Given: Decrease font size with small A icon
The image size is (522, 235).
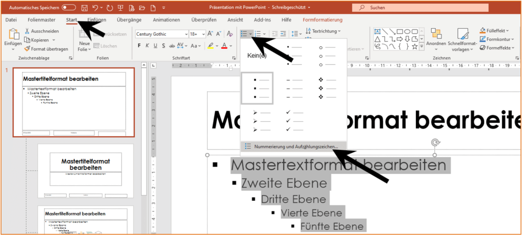Looking at the screenshot, I should pyautogui.click(x=219, y=34).
